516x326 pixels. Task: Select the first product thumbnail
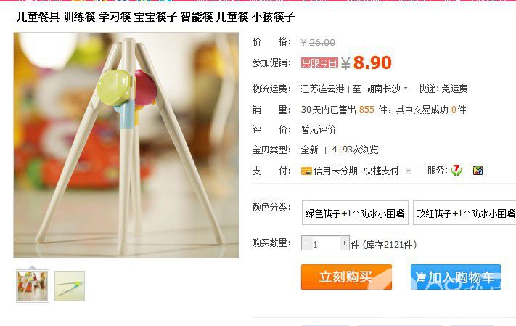point(33,286)
